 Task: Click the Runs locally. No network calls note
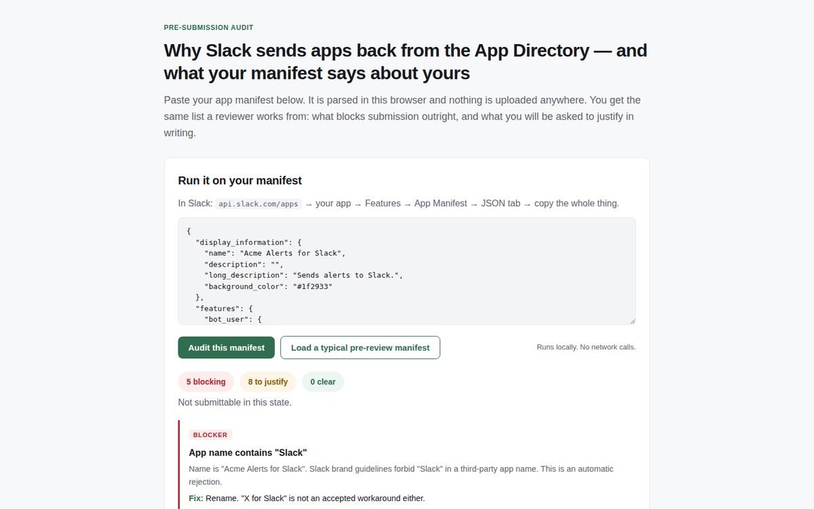click(586, 347)
